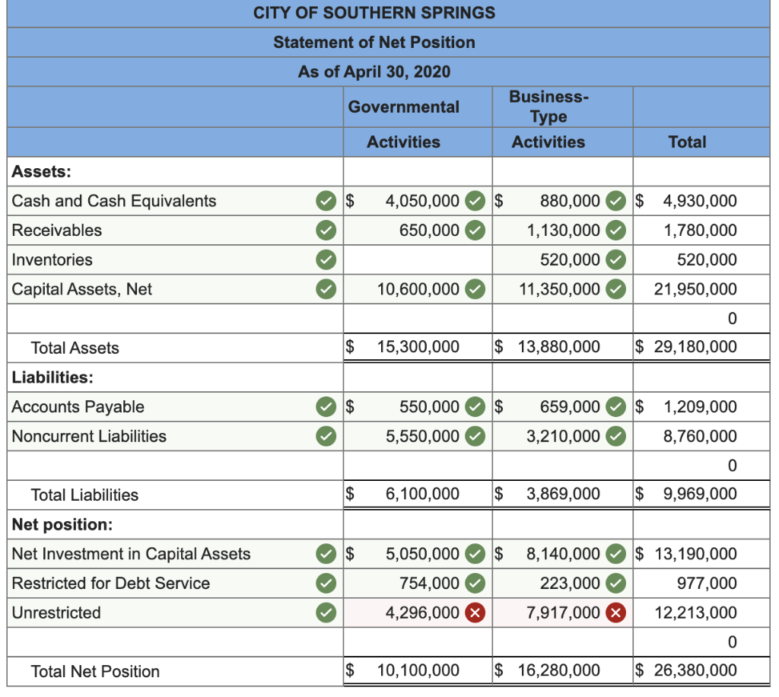Screen dimensions: 779x697
Task: Select the Accounts Payable row label
Action: point(78,406)
